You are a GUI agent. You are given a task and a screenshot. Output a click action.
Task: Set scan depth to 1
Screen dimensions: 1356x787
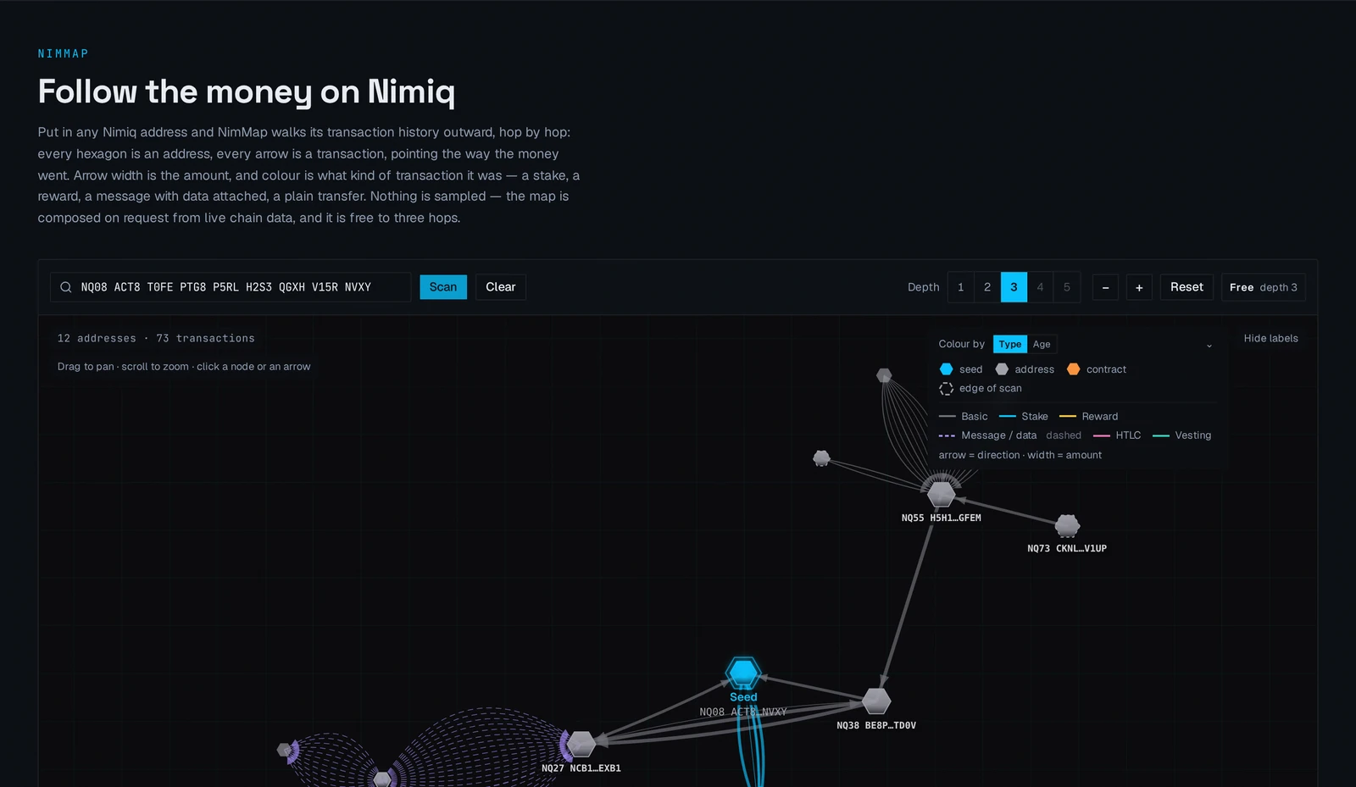(x=960, y=287)
